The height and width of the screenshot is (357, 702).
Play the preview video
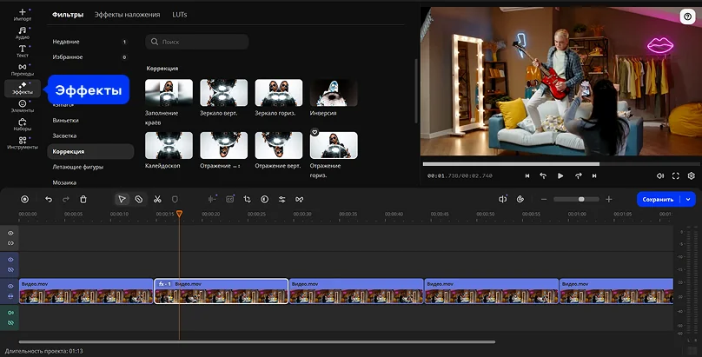click(x=560, y=175)
